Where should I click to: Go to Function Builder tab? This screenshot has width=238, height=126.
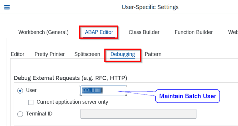coord(194,32)
